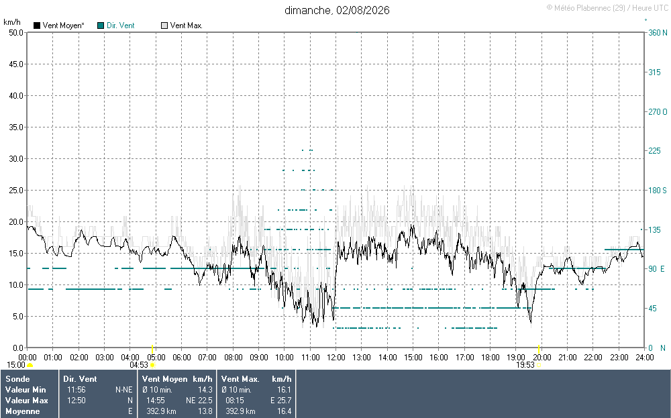Click the '16.1' Vent Max 10 min value
The image size is (671, 418).
tap(284, 390)
